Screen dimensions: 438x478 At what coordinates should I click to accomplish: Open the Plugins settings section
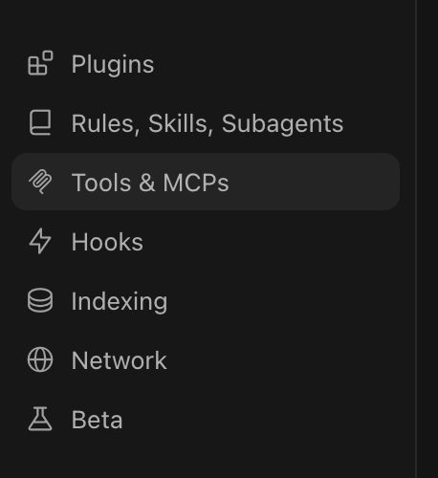113,65
